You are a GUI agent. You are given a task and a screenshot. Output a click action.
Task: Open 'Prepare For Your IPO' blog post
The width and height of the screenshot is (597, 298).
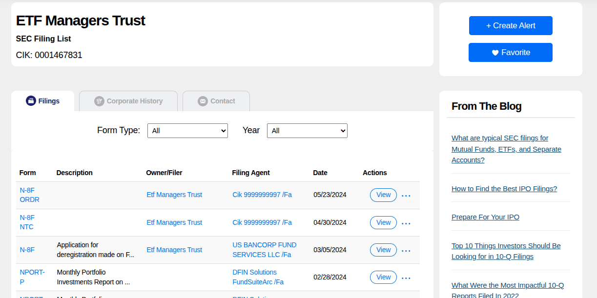485,217
